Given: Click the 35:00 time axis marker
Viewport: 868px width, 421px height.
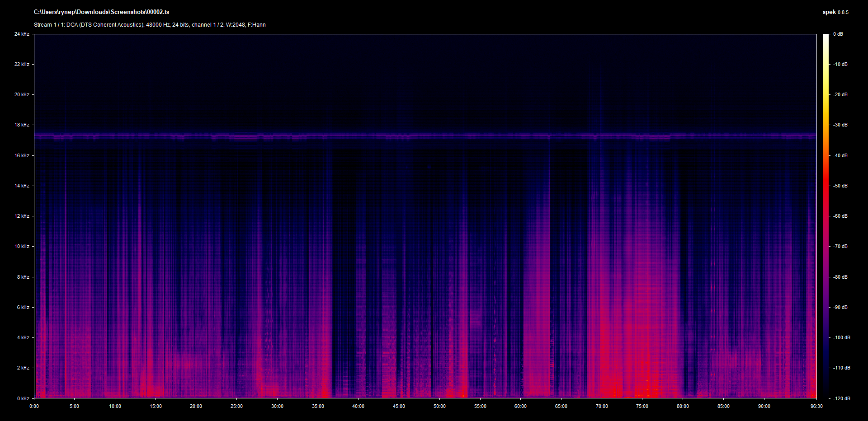Looking at the screenshot, I should [x=318, y=406].
